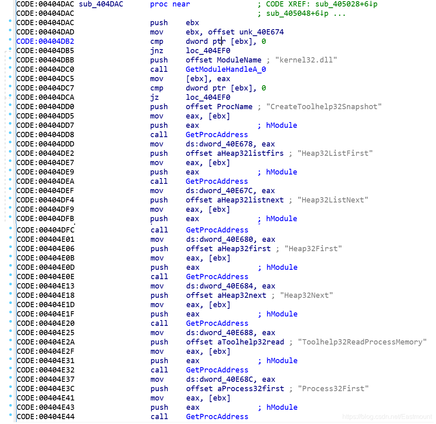Open GetProcAddress call at 00404E32
436x424 pixels.
tap(217, 370)
